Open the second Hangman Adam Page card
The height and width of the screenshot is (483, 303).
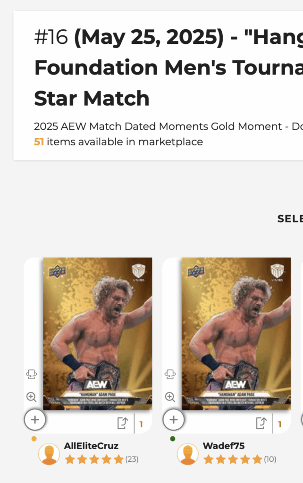coord(236,333)
